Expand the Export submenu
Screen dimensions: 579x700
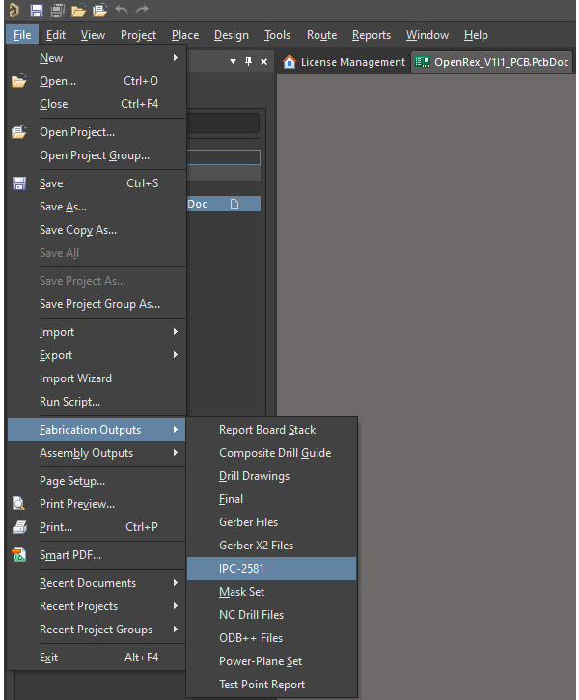[96, 355]
